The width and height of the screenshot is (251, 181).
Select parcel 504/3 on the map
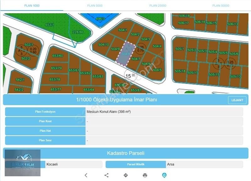146,39
